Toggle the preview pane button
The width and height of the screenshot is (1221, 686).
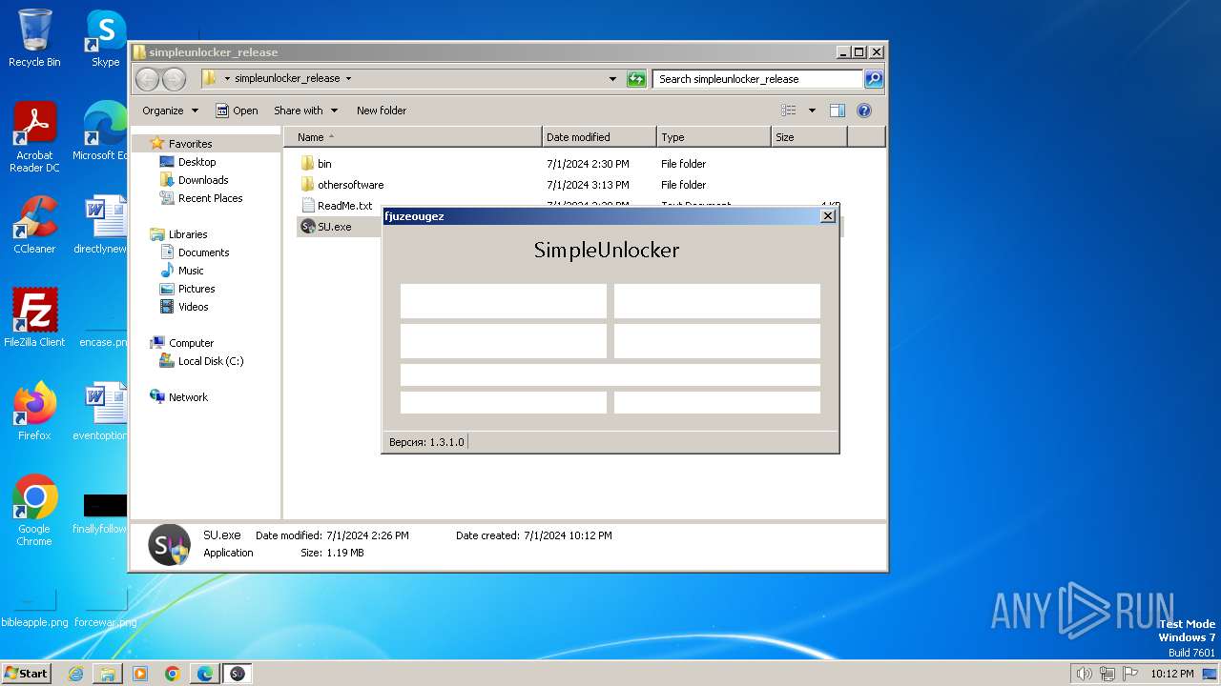838,111
